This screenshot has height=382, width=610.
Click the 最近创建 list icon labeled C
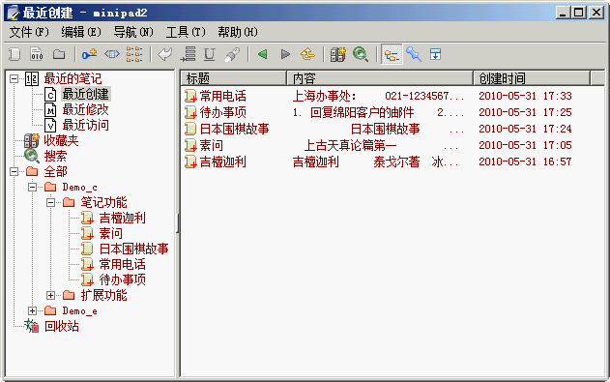50,95
